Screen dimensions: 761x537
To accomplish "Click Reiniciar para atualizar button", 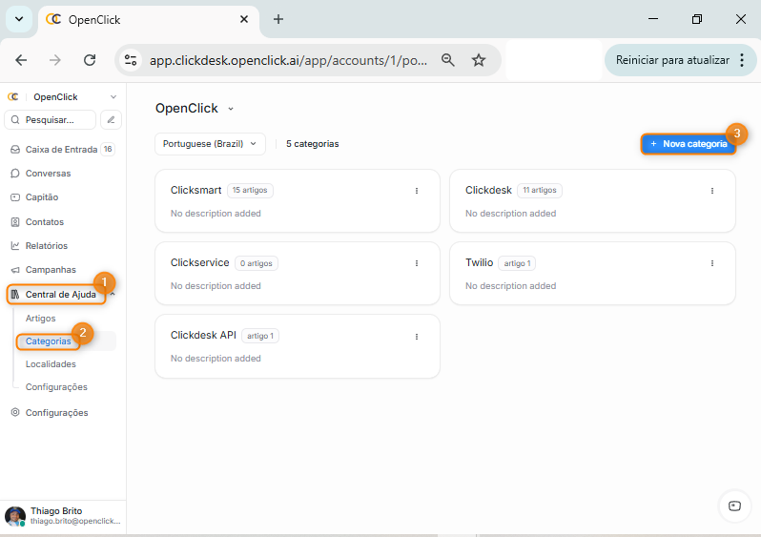I will coord(672,60).
